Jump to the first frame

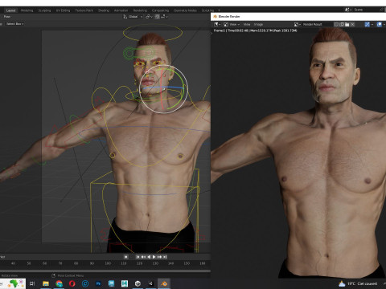tap(138, 257)
